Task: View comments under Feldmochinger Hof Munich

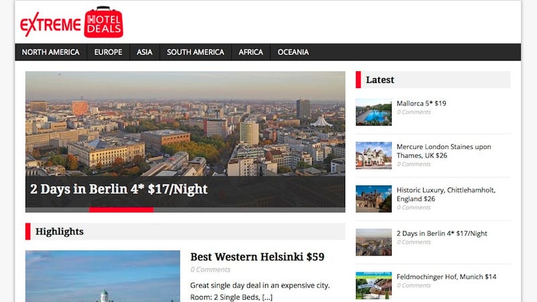Action: (413, 286)
